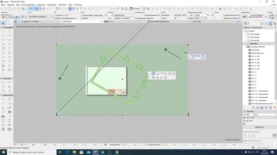This screenshot has width=277, height=155.
Task: Select the Text tool (A) in the toolbox
Action: [3, 108]
